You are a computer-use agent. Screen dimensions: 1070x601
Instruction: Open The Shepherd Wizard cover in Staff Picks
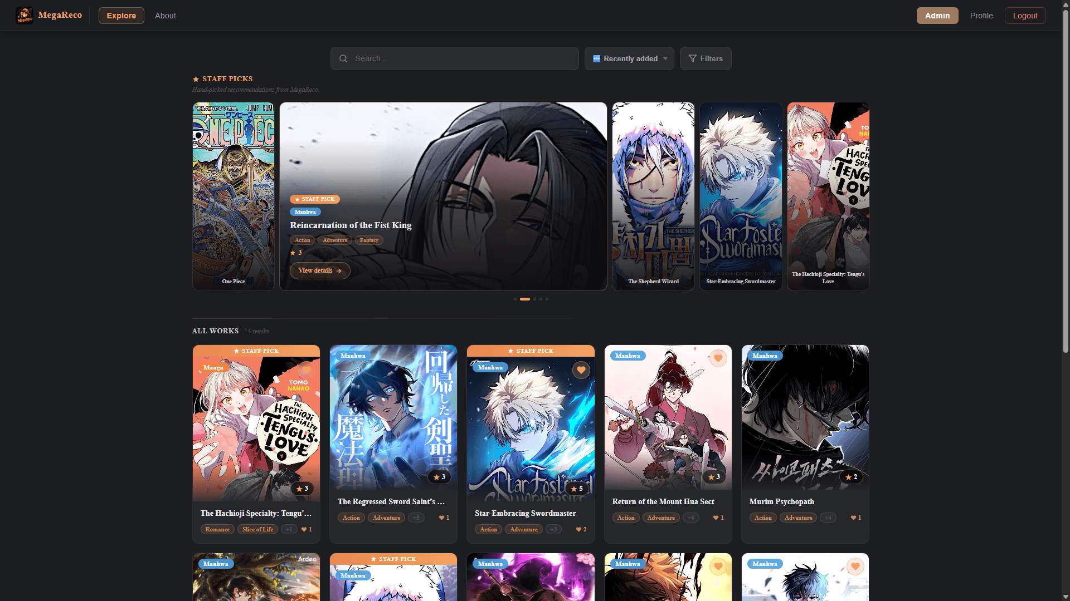[653, 196]
